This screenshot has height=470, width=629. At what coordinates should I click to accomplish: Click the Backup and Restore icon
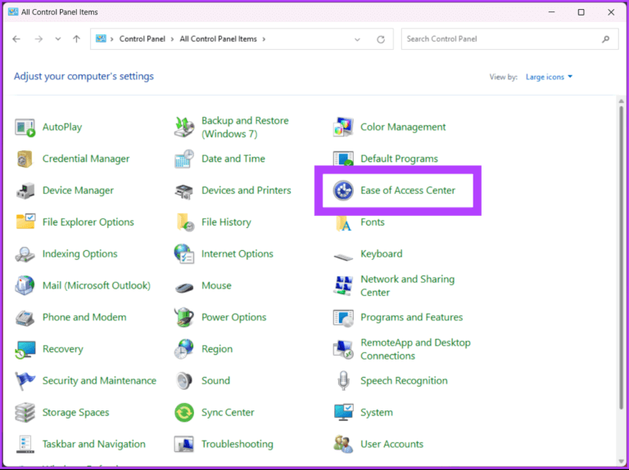pos(184,128)
